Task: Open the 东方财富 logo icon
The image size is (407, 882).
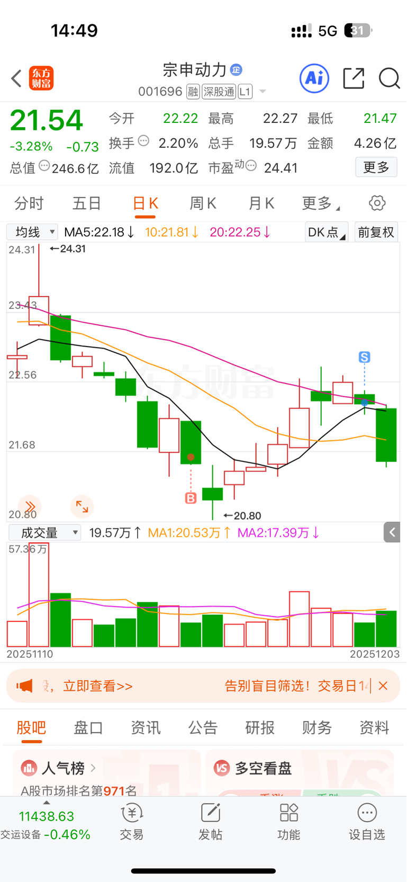Action: point(41,78)
